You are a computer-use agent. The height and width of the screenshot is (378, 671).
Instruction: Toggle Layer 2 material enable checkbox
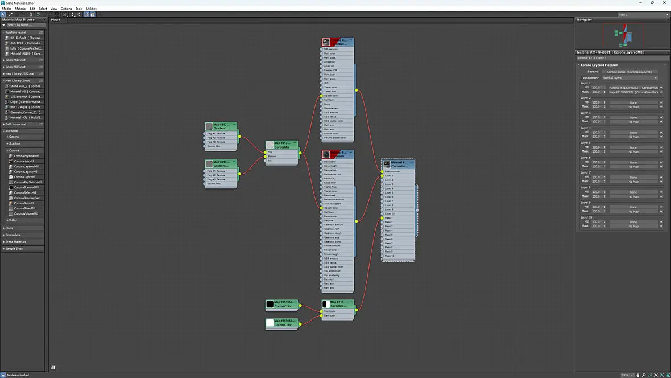tap(661, 102)
